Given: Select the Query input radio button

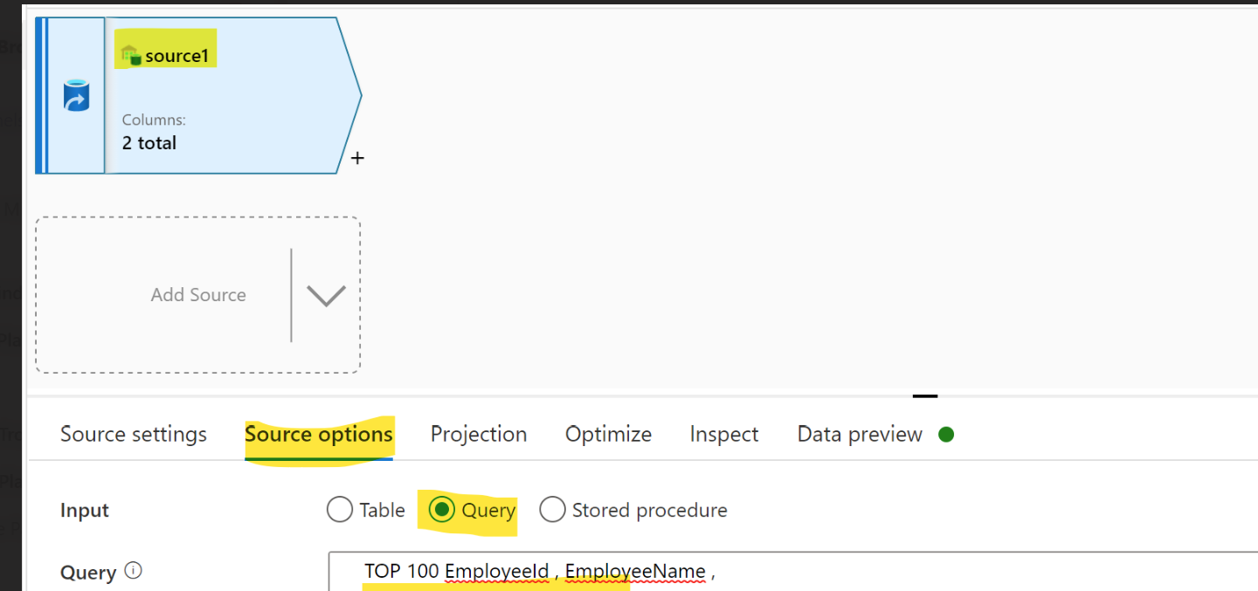Looking at the screenshot, I should (x=443, y=509).
